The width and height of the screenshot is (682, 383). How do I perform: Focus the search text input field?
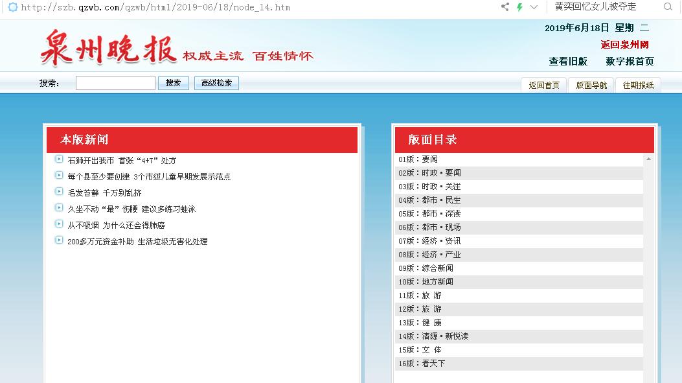(115, 83)
